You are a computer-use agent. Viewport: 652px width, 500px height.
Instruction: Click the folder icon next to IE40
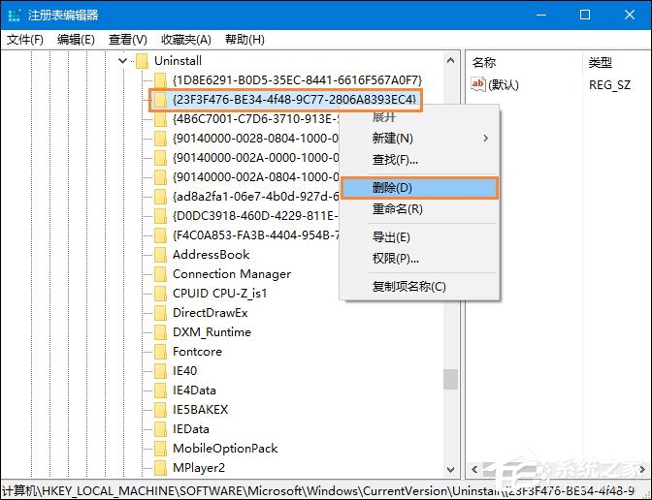pos(160,370)
